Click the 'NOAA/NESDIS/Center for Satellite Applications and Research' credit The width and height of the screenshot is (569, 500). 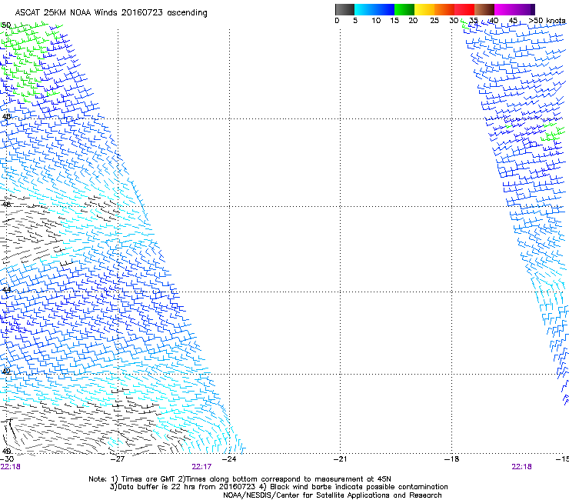[x=332, y=495]
